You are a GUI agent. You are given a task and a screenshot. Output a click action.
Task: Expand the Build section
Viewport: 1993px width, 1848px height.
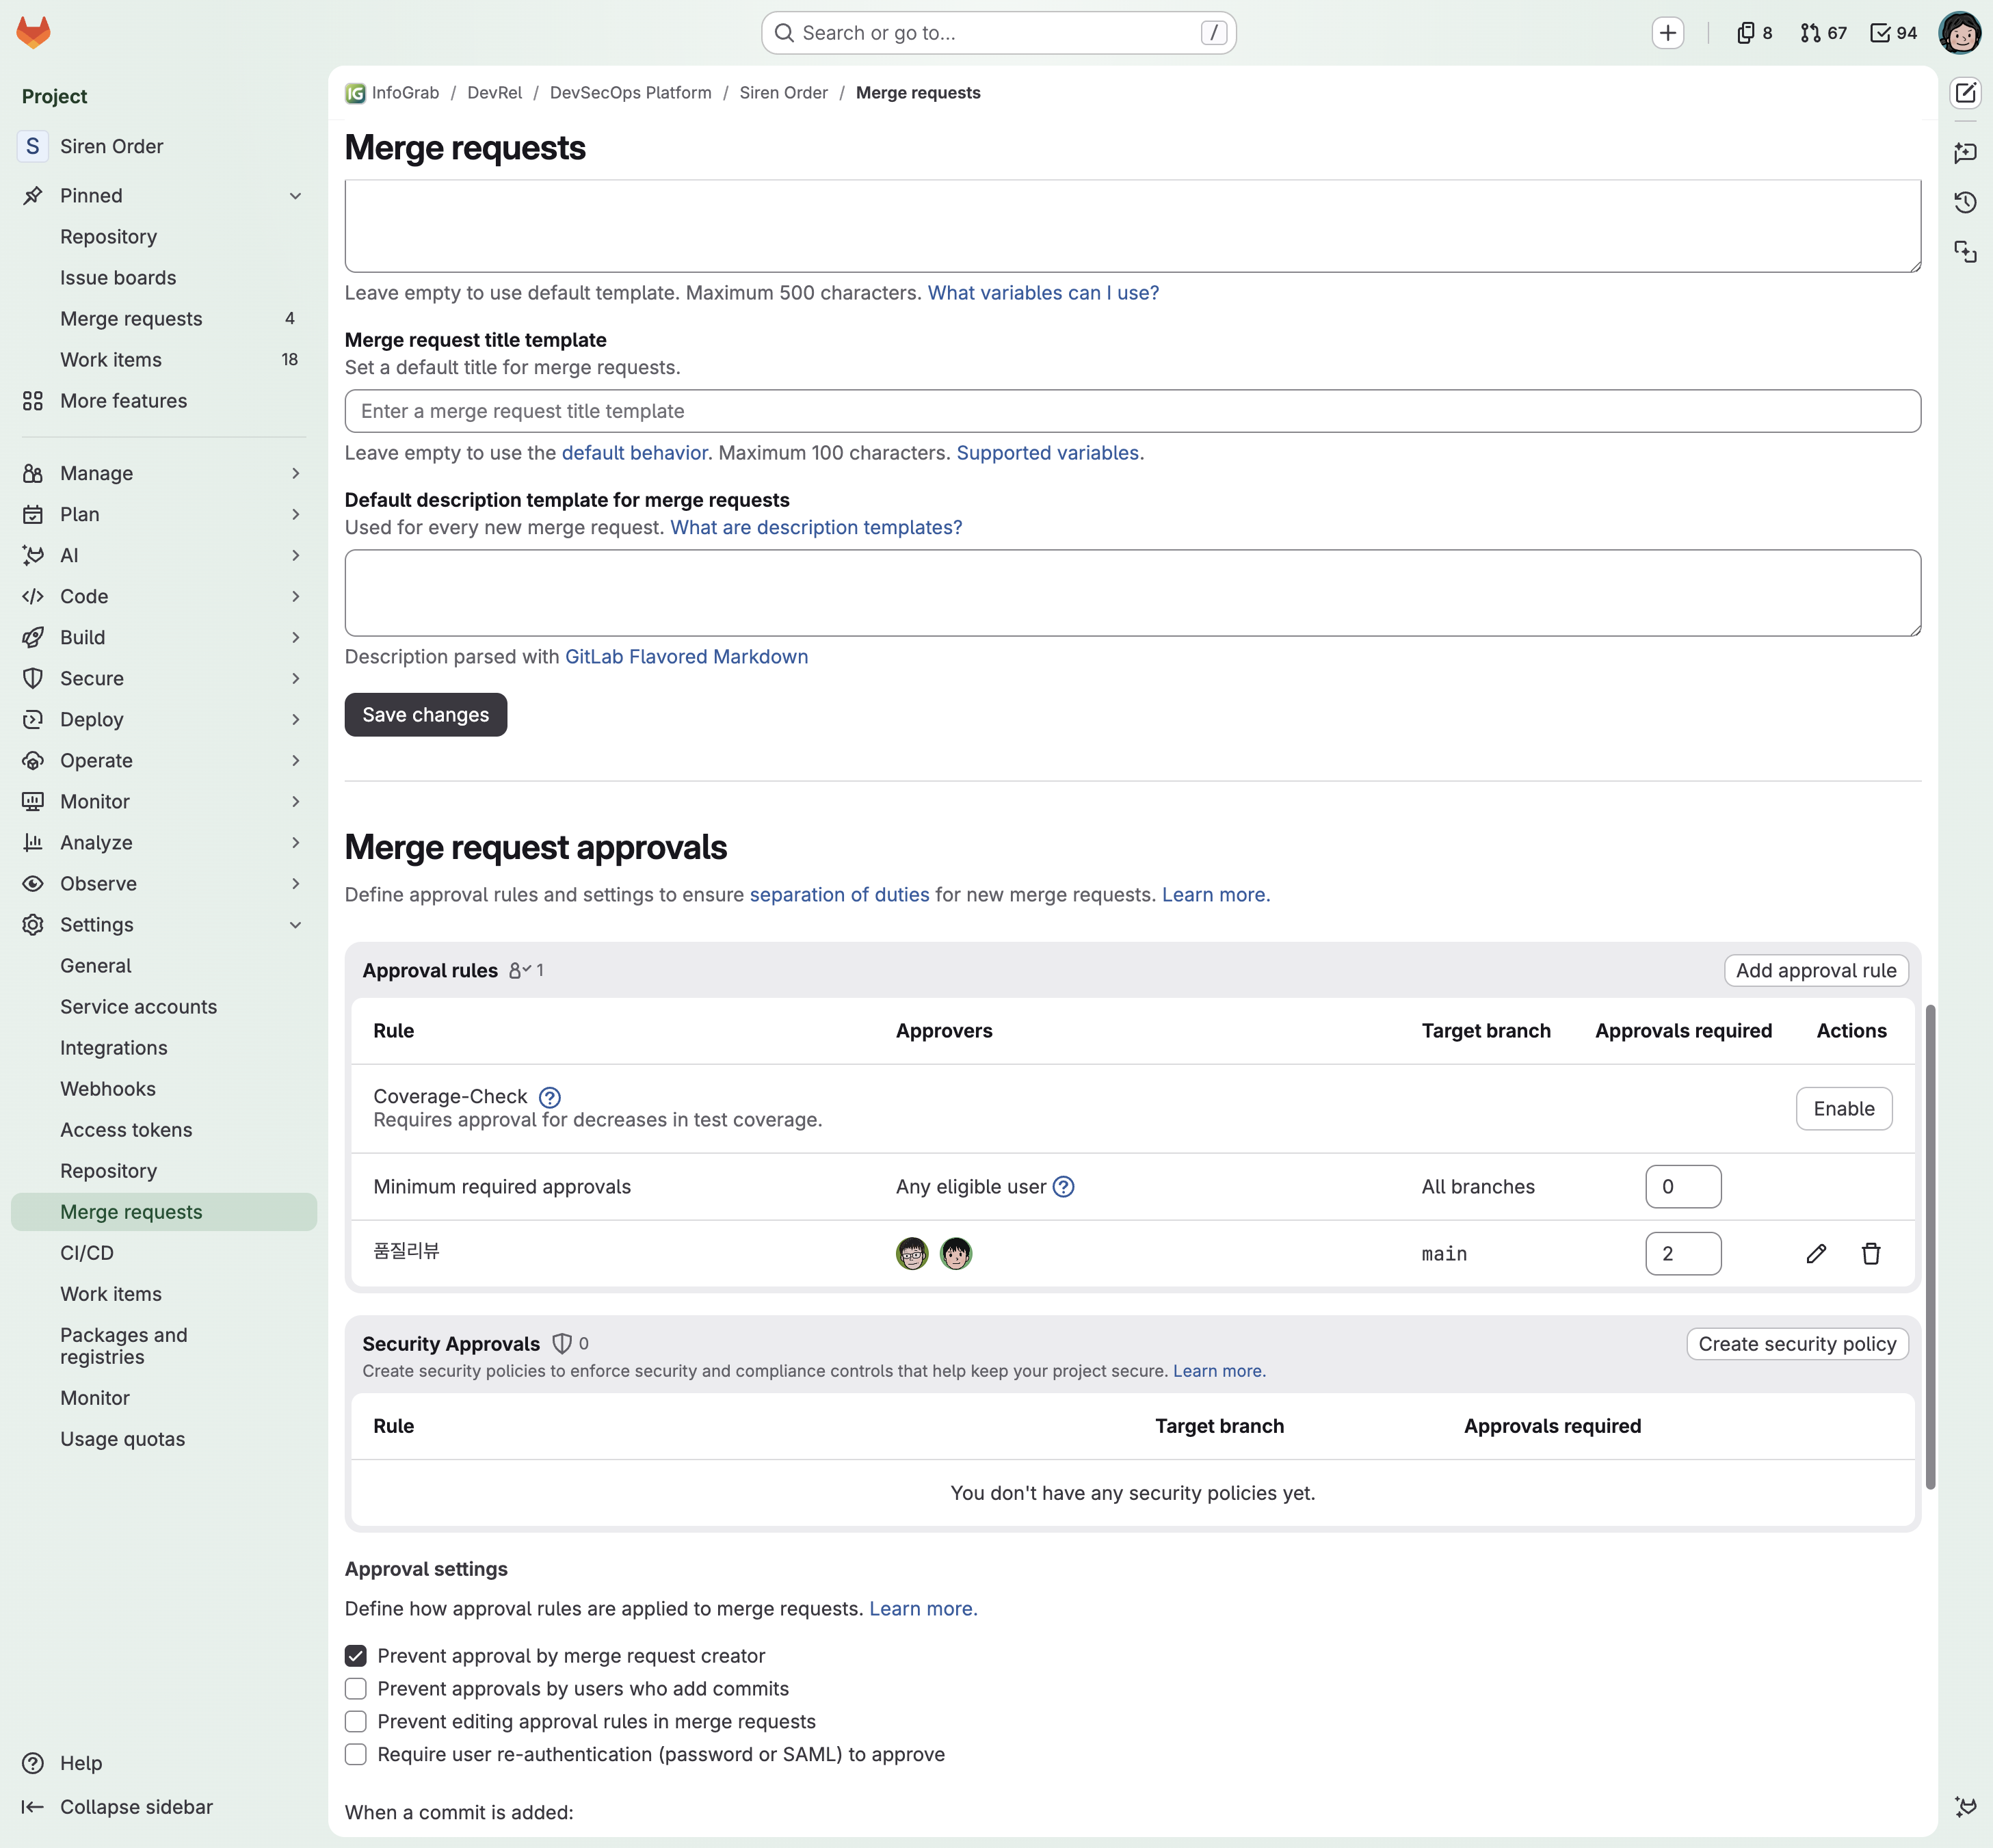pos(164,637)
